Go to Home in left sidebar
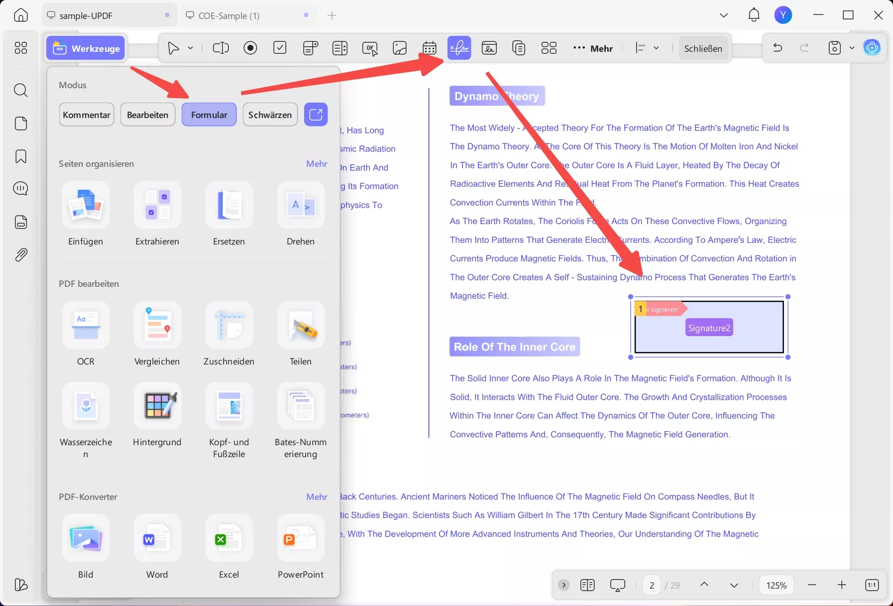The width and height of the screenshot is (893, 606). [21, 15]
